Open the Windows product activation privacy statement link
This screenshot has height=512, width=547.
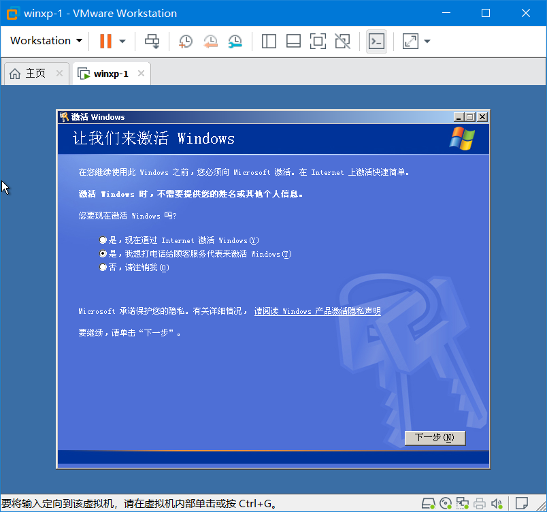tap(317, 311)
